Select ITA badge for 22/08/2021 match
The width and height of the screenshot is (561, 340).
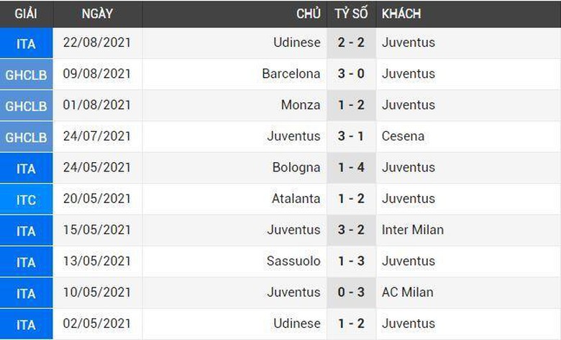click(26, 43)
